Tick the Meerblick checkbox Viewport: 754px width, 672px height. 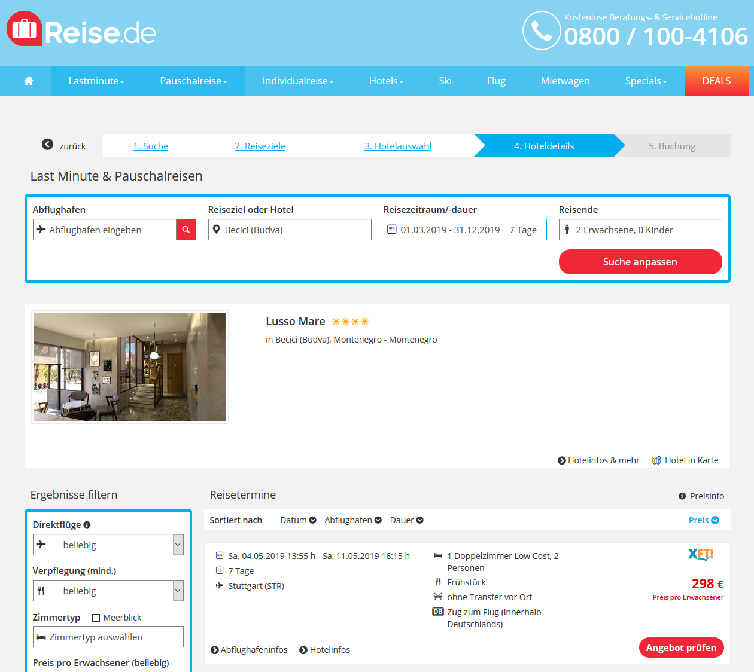96,618
